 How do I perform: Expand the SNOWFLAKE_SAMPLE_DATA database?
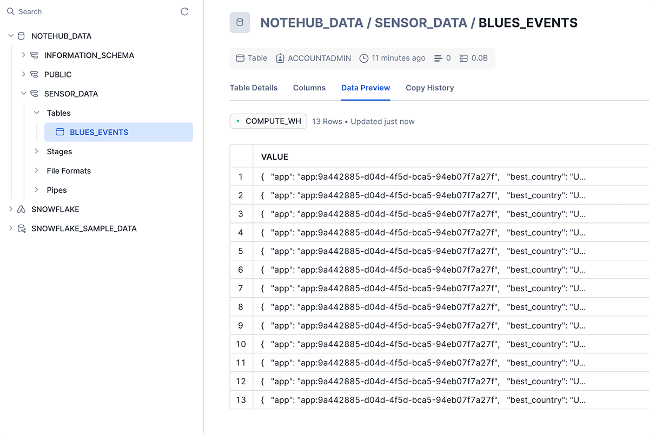10,228
